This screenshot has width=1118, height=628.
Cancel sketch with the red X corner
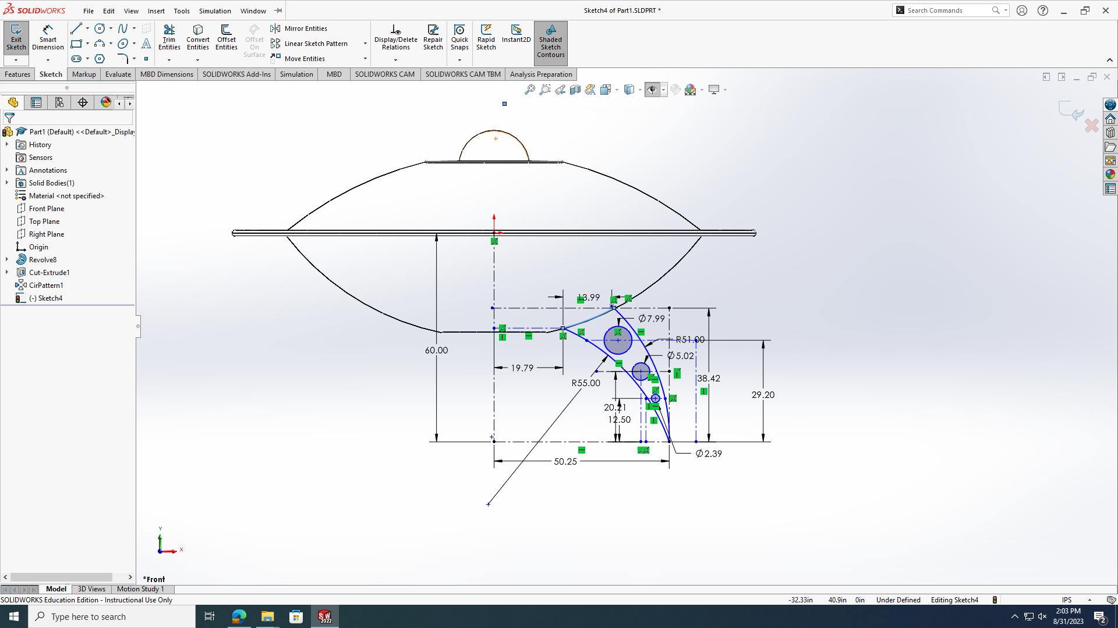1092,125
